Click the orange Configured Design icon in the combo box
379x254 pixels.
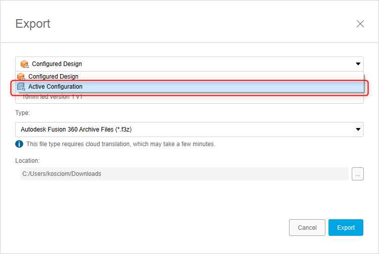24,64
